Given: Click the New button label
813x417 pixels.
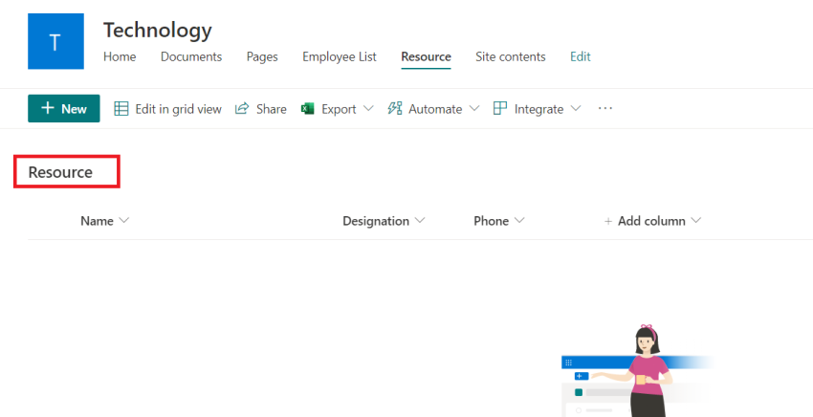Looking at the screenshot, I should point(75,109).
